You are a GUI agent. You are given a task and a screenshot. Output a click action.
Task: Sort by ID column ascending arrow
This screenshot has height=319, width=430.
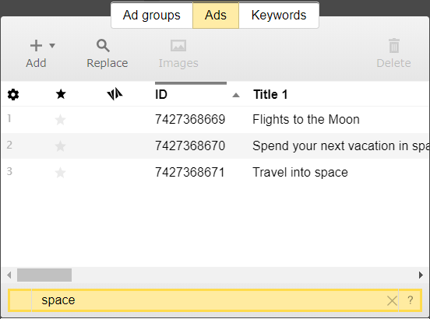tap(236, 95)
